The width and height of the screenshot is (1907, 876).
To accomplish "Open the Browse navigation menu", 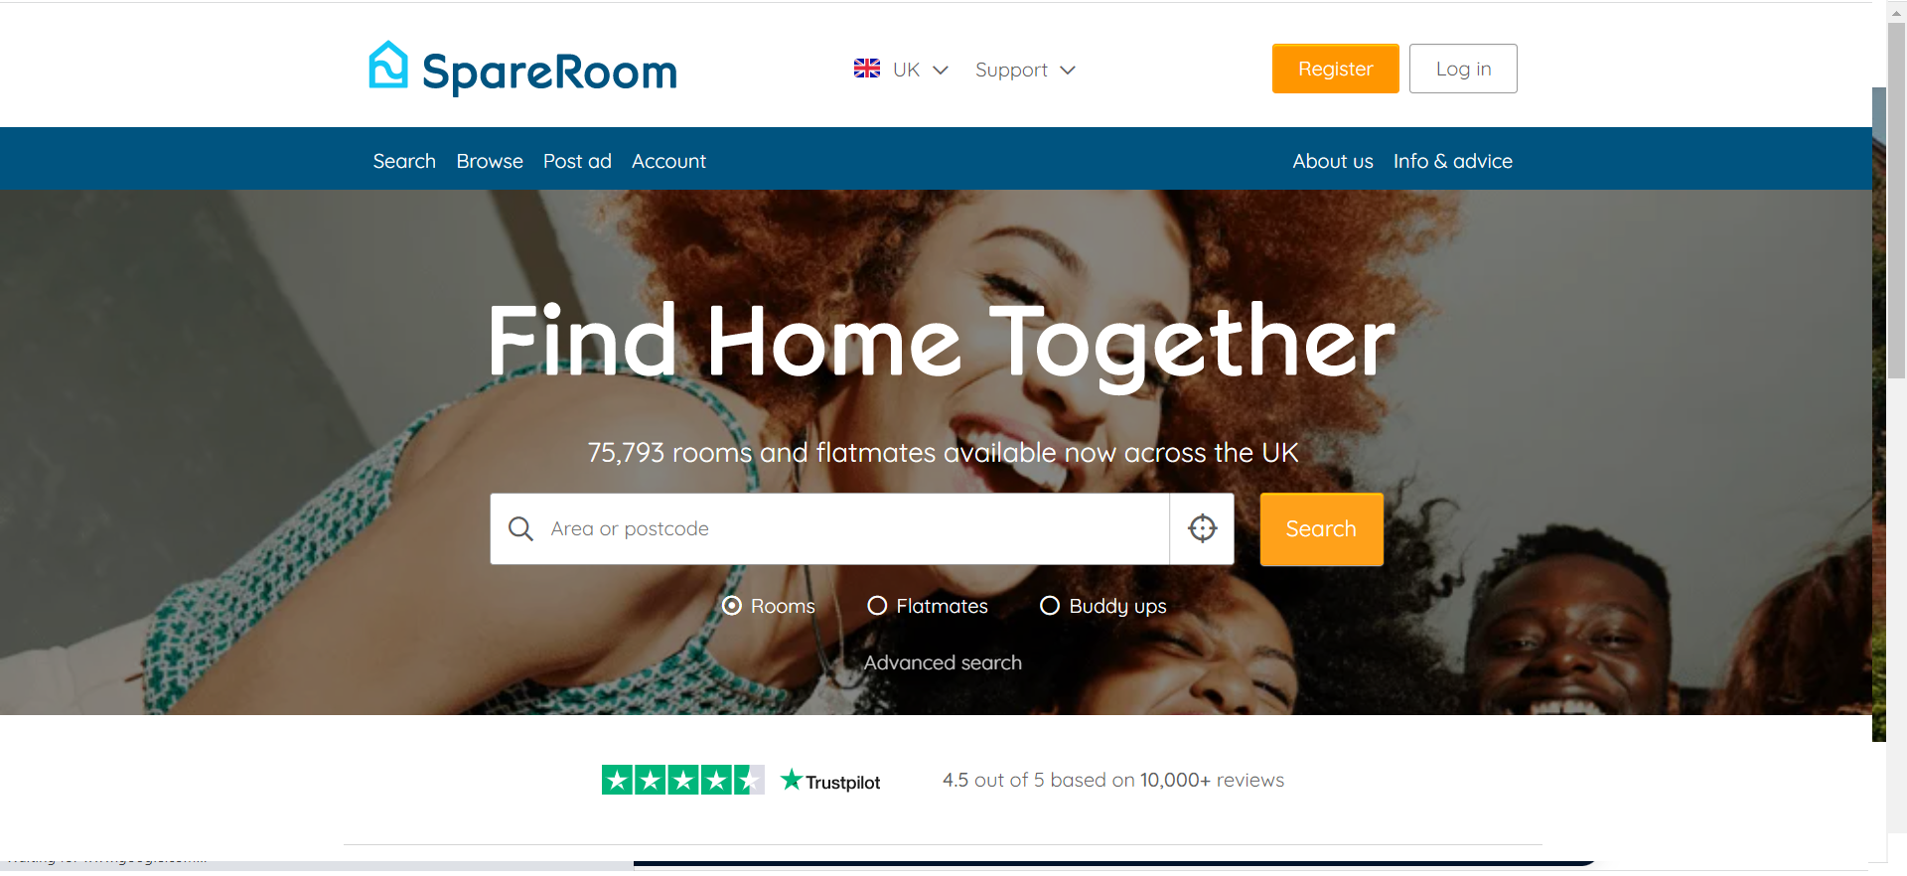I will point(490,161).
